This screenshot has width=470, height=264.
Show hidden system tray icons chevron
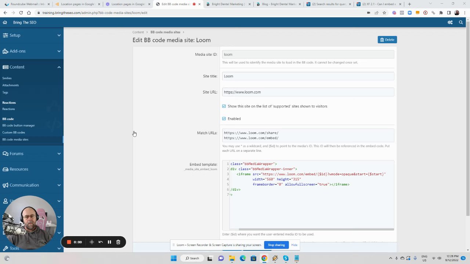click(x=390, y=258)
